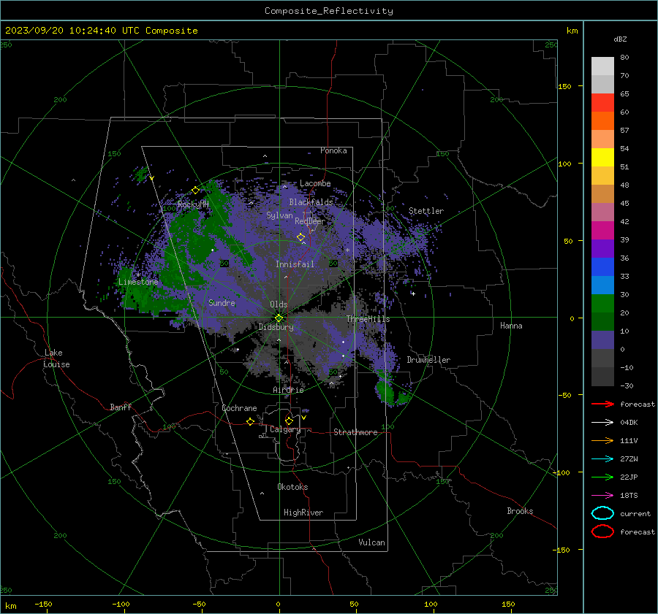Click the Lake Louise label

pos(56,358)
